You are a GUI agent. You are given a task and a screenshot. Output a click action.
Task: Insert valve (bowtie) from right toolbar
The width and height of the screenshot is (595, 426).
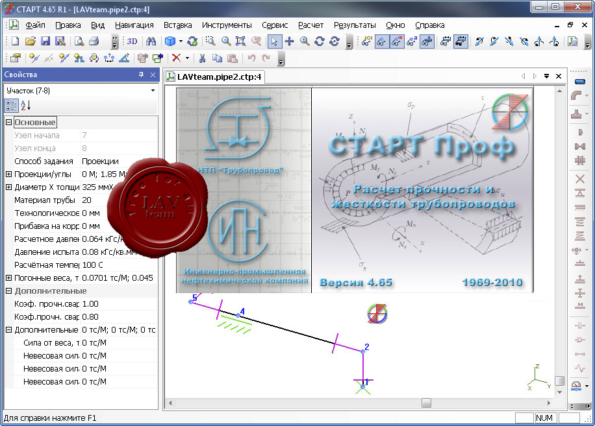[580, 147]
